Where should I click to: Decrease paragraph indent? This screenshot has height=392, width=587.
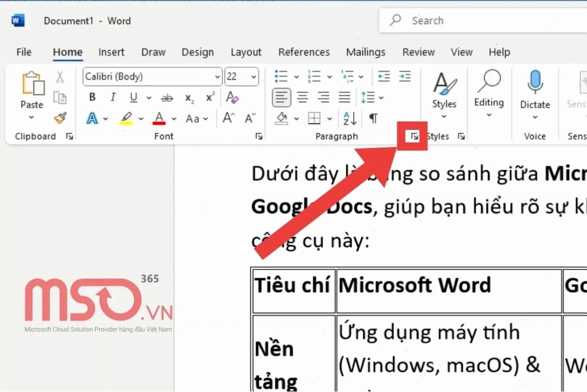383,76
